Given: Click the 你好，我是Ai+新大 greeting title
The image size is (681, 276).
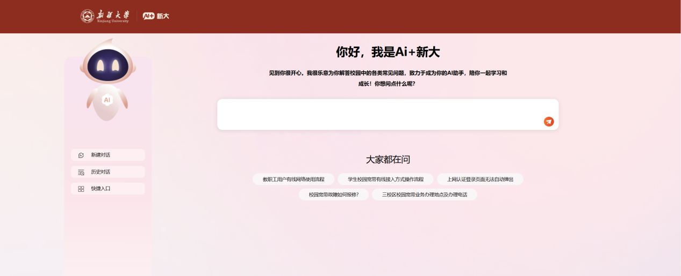Looking at the screenshot, I should (x=388, y=52).
